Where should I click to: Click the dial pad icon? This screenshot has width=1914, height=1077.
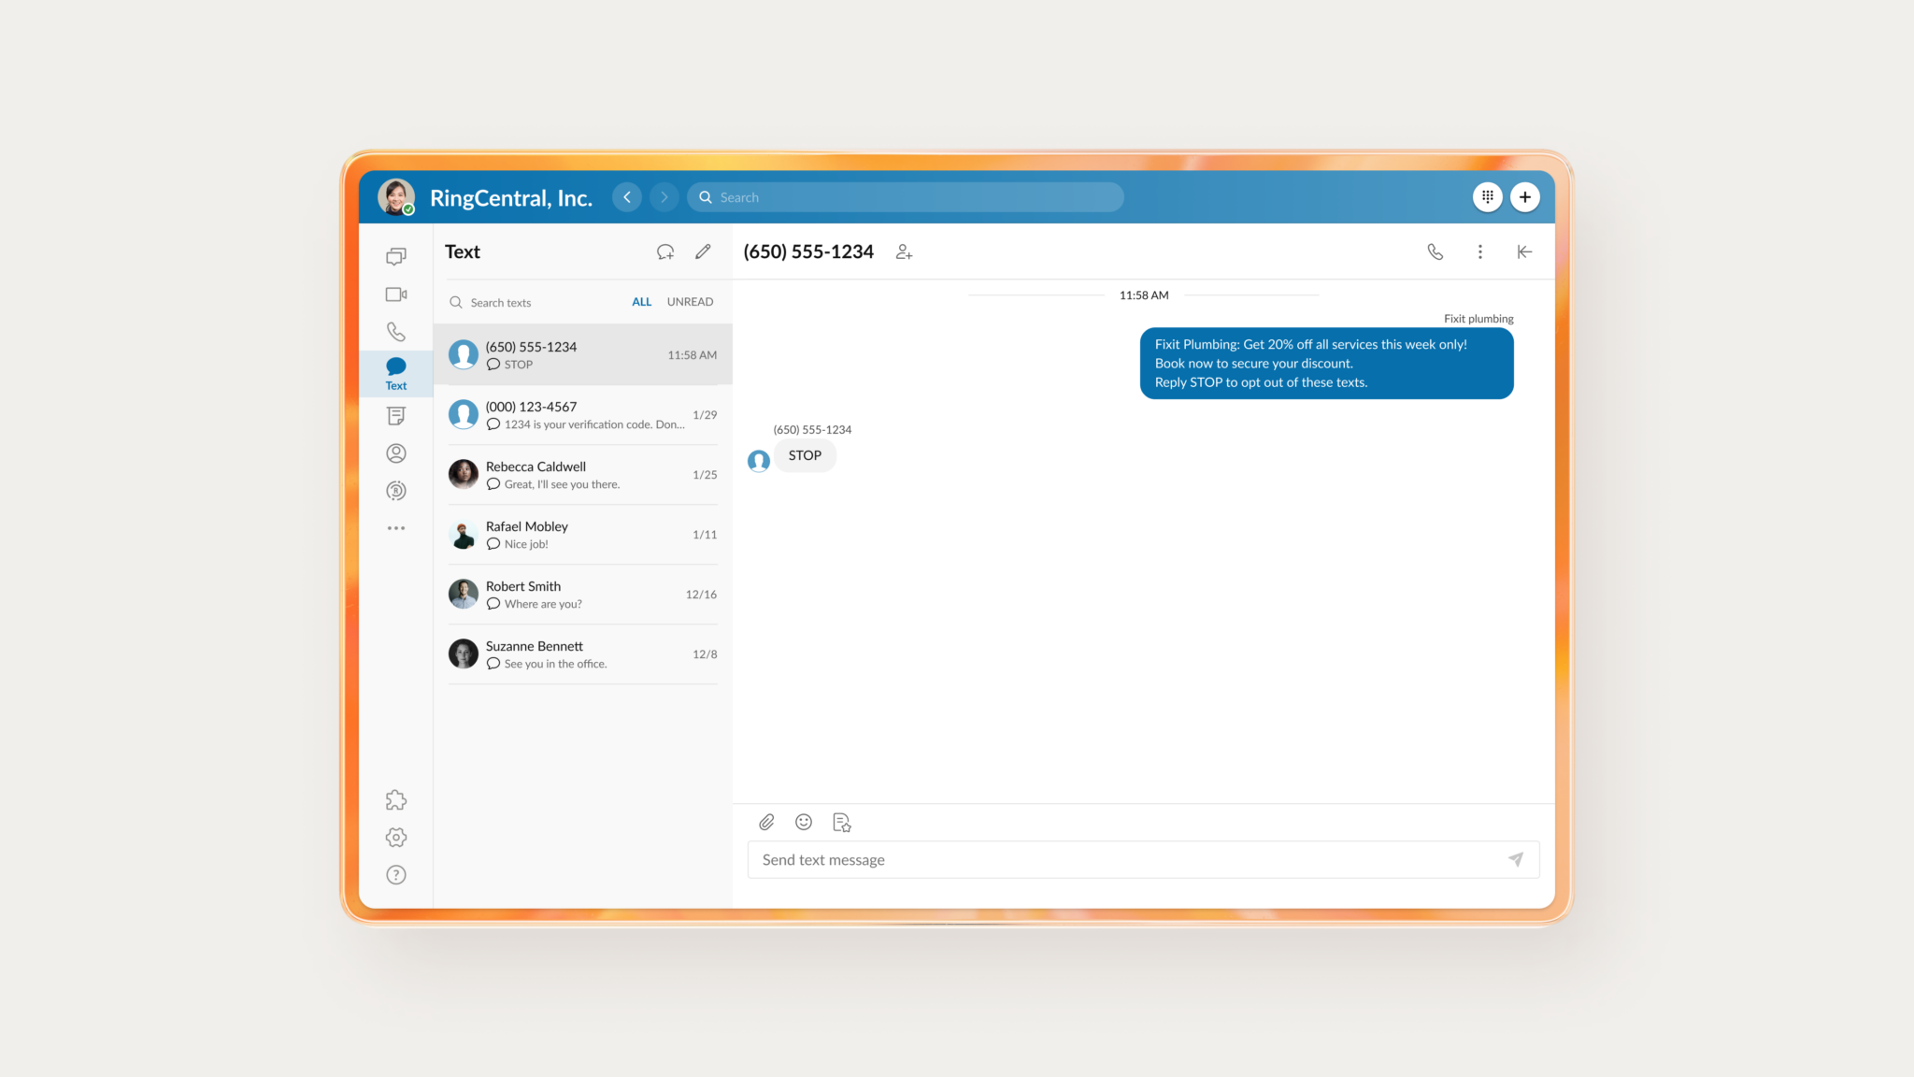click(x=1487, y=197)
